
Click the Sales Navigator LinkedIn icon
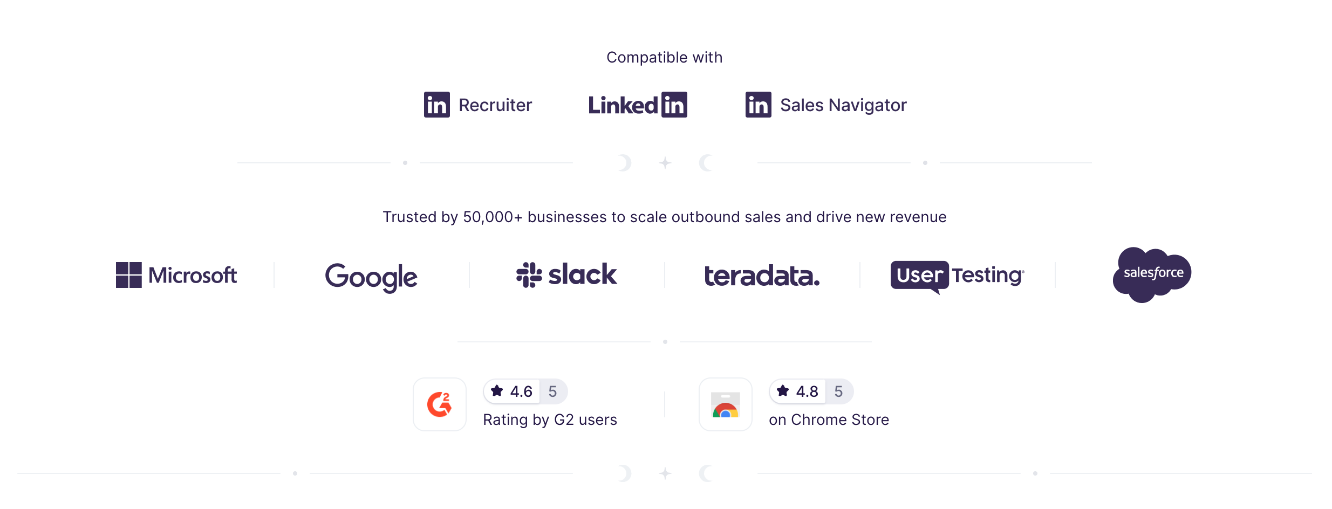tap(758, 105)
